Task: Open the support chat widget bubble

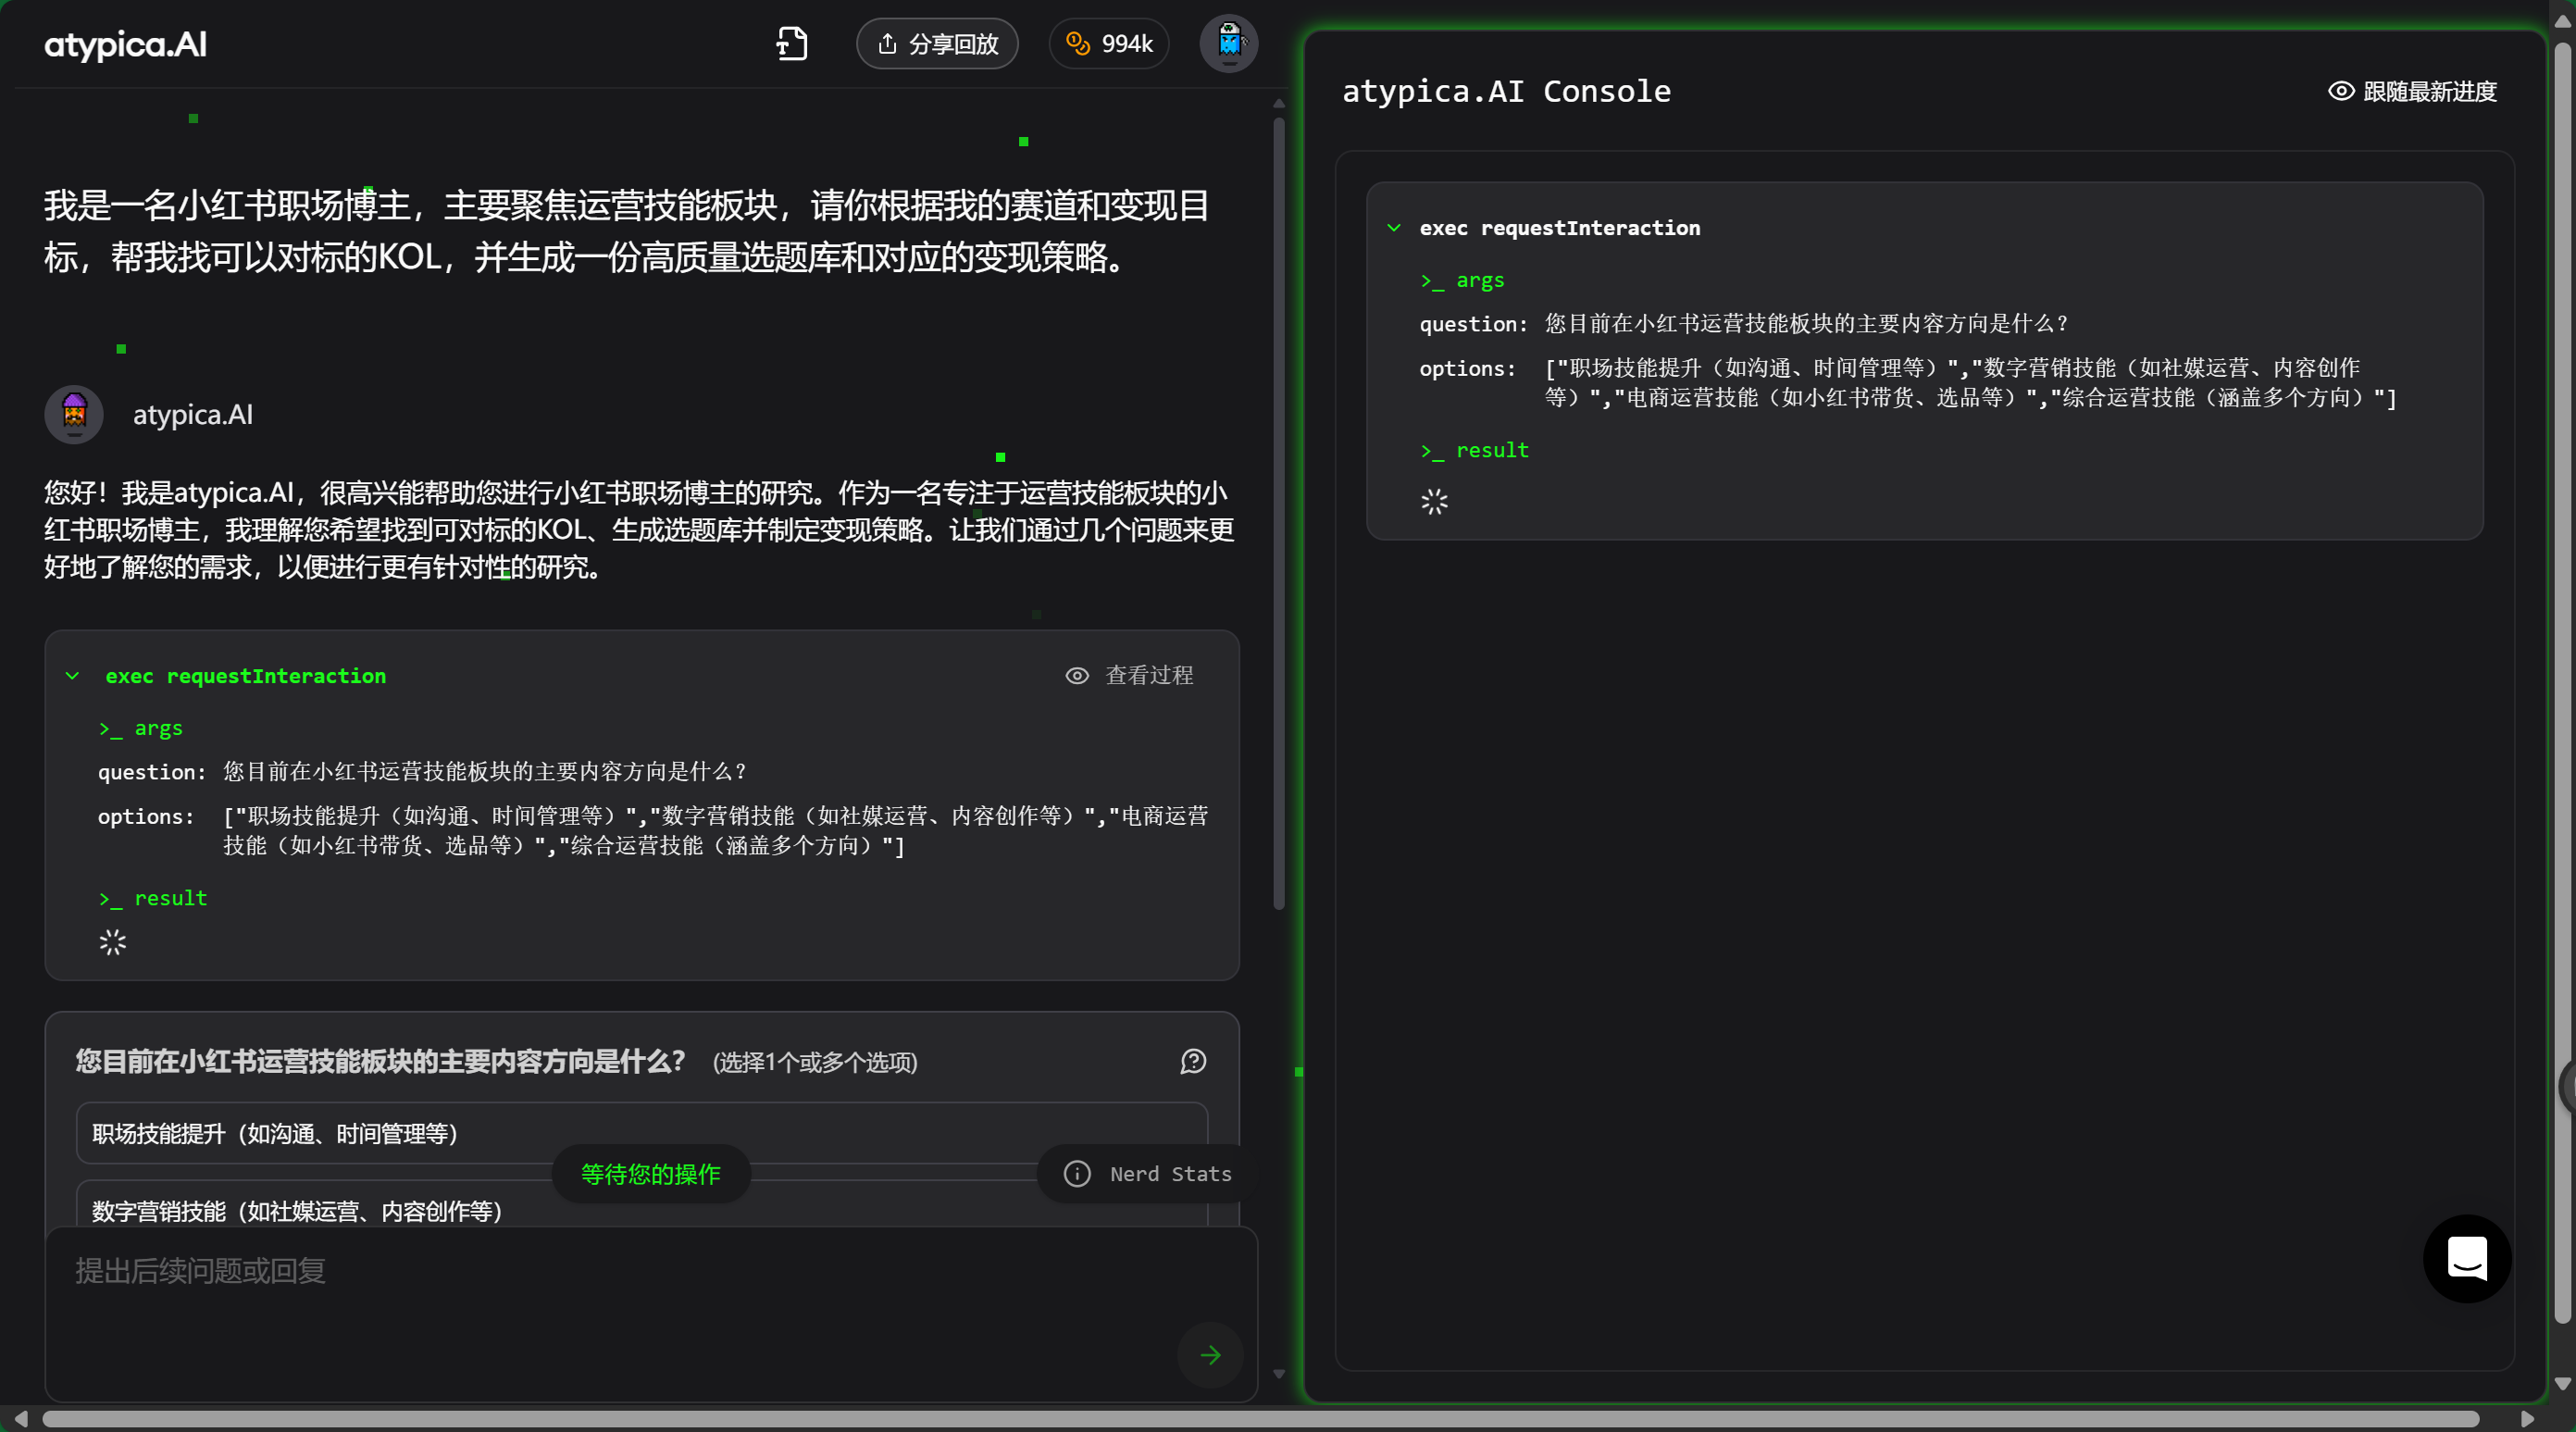Action: [2466, 1257]
